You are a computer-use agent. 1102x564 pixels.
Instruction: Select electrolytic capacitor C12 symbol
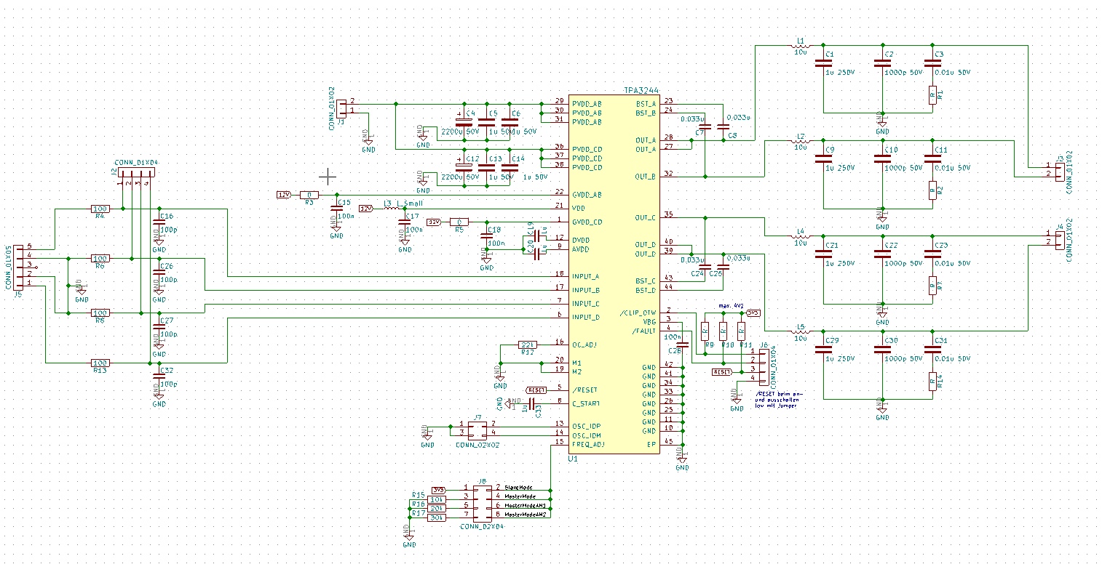pos(464,167)
